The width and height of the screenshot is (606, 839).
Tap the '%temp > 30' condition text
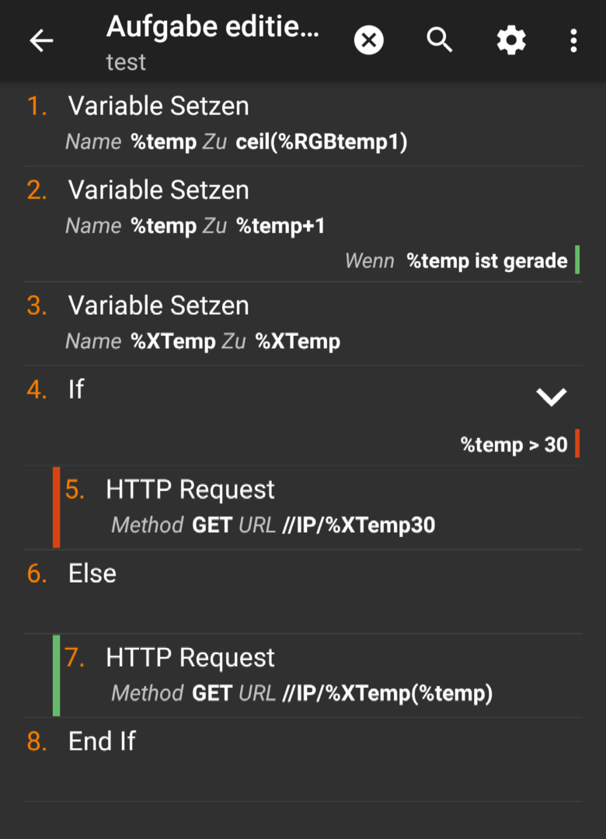point(514,444)
